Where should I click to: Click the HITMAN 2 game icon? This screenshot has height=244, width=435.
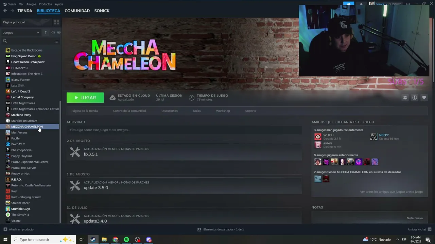(x=8, y=68)
